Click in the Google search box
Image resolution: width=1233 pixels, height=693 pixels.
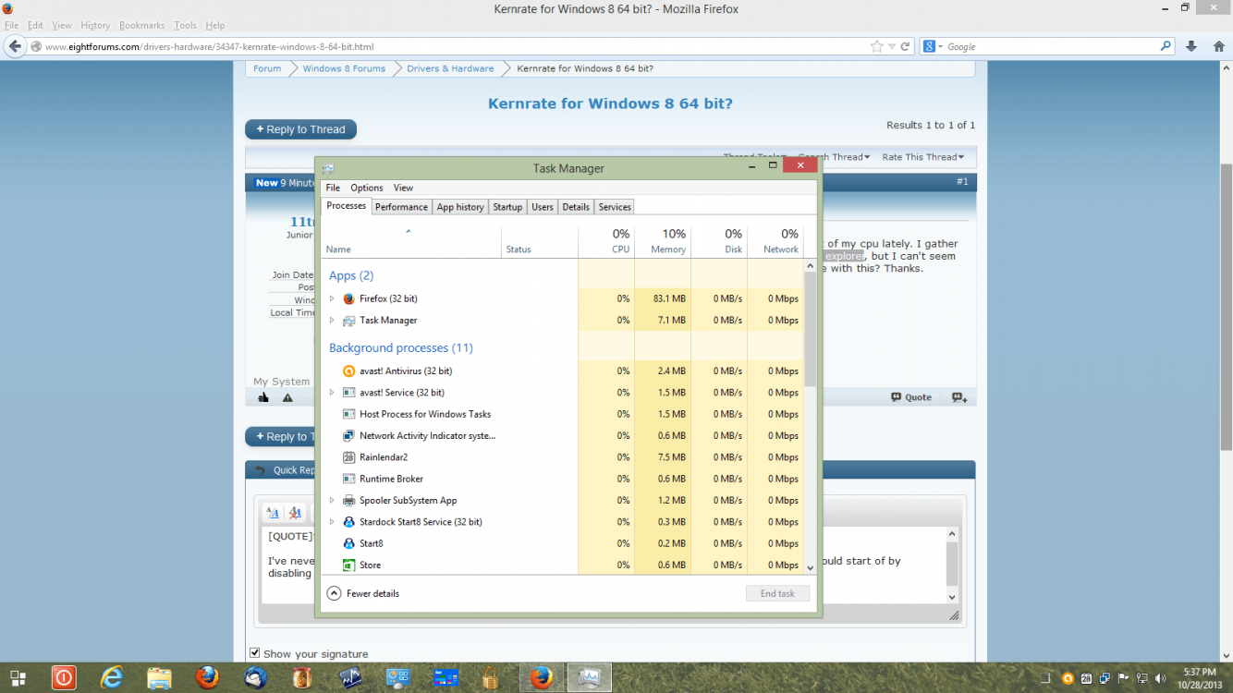tap(1054, 46)
